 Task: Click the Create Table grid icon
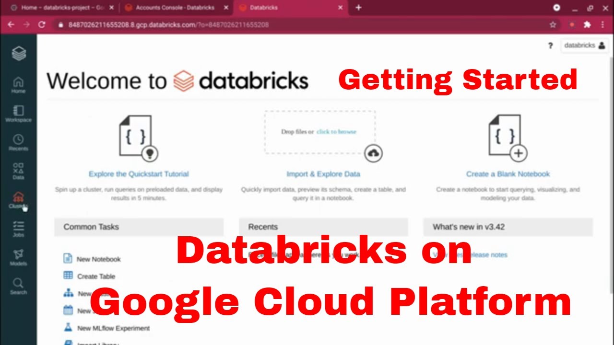pyautogui.click(x=68, y=276)
